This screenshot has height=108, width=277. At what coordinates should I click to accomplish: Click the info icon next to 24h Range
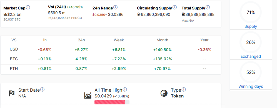pos(115,7)
